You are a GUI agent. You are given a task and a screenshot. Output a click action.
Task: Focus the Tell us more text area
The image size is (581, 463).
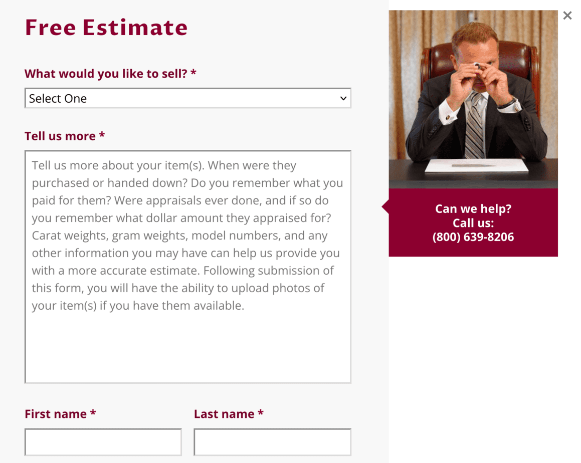pos(188,267)
